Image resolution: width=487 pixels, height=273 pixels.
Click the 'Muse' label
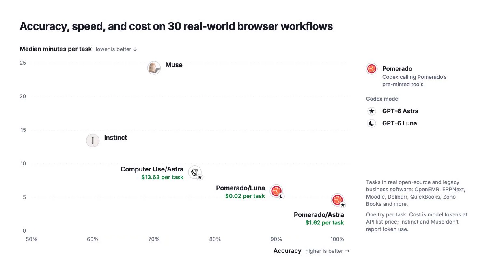click(x=174, y=65)
